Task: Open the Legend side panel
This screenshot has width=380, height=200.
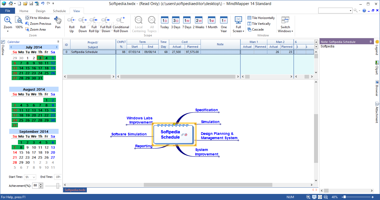Action: [377, 47]
